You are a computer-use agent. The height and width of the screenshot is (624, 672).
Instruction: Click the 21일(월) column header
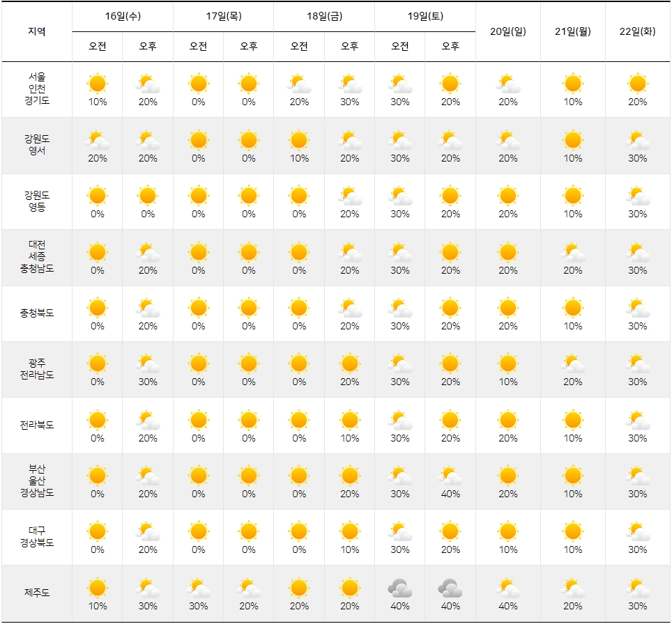(572, 31)
